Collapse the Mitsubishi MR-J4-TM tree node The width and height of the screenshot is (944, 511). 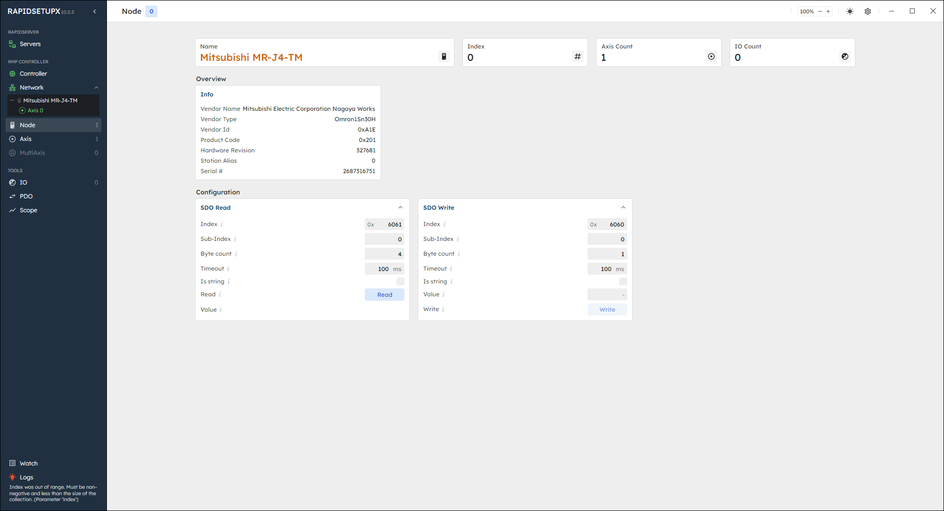(12, 100)
